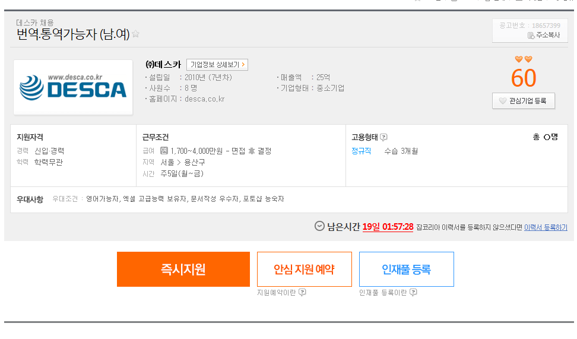Click the 정규직 employment type link
The height and width of the screenshot is (339, 577).
point(361,151)
